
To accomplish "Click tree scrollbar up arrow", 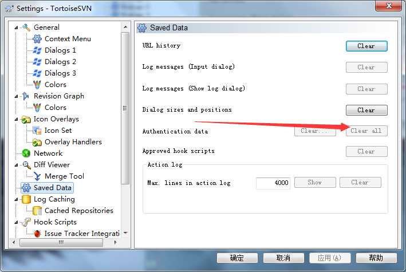I will pyautogui.click(x=125, y=27).
